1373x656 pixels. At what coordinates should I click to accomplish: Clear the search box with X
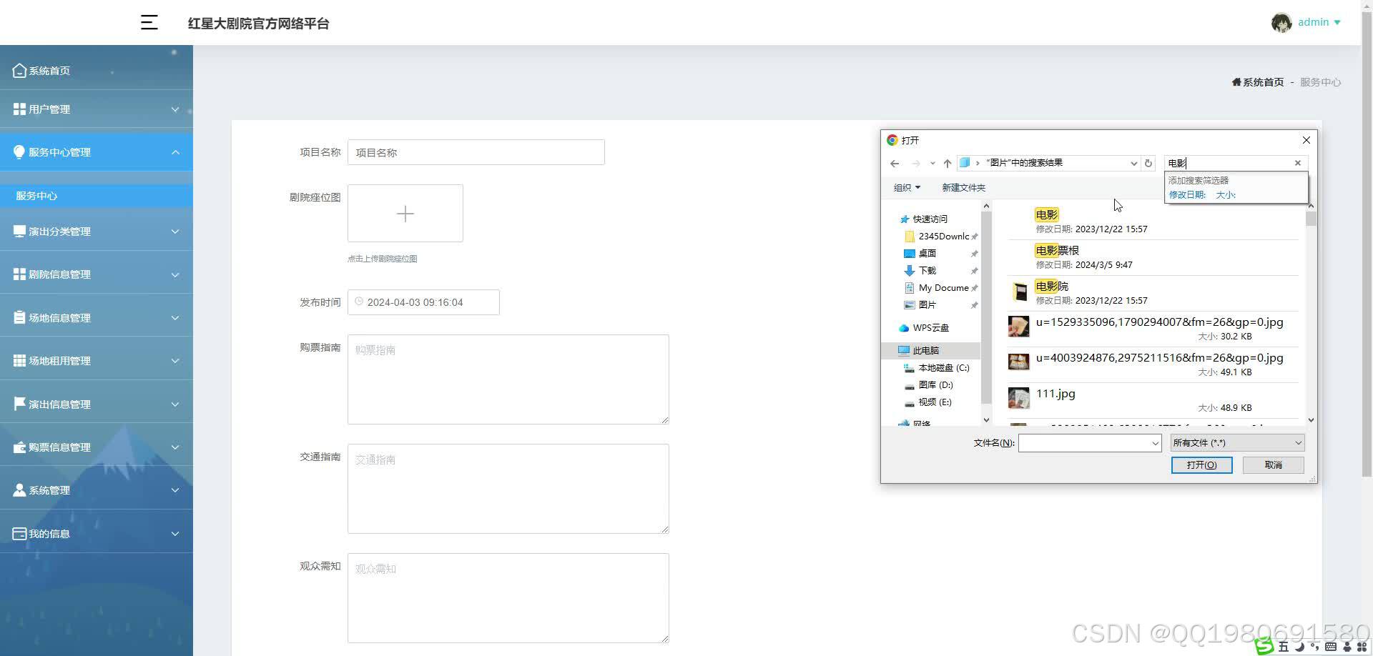tap(1298, 163)
